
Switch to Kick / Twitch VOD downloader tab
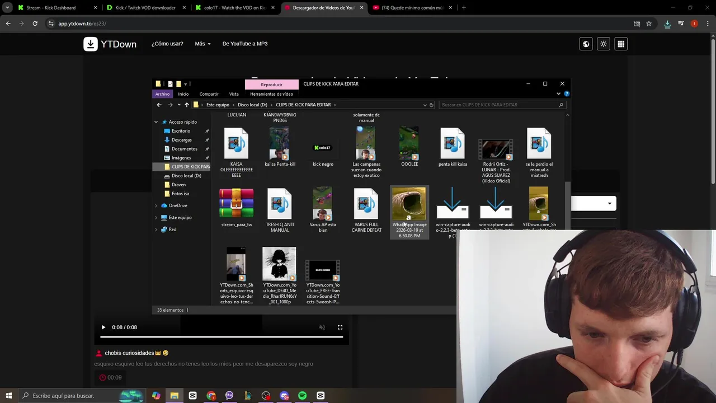click(x=145, y=8)
